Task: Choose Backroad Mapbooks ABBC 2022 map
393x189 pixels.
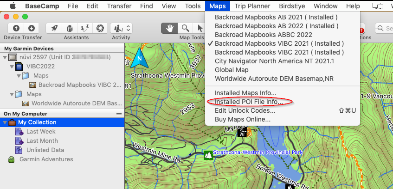Action: [283, 35]
